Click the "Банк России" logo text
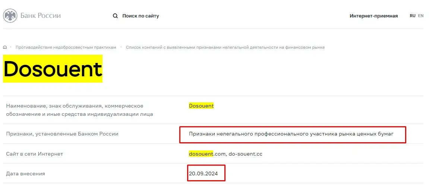 [40, 16]
